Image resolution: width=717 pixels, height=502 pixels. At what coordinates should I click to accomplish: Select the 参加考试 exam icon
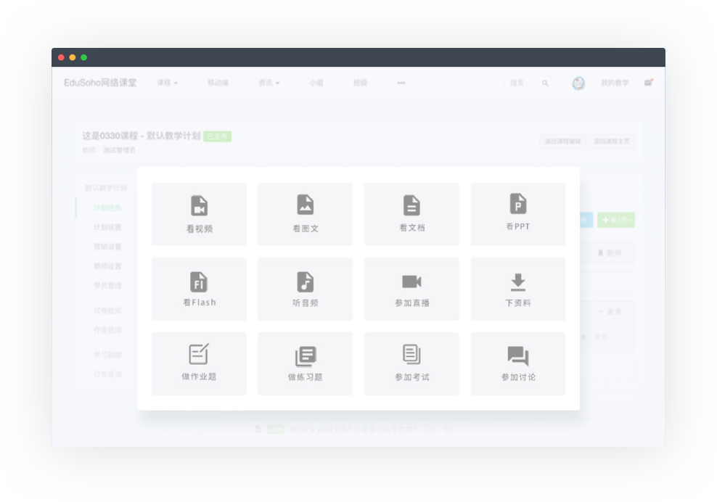click(411, 355)
